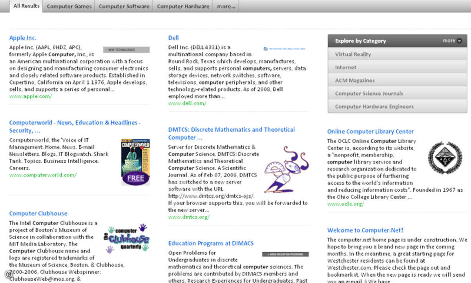Open the Computer Software tab
The width and height of the screenshot is (471, 283).
click(124, 6)
